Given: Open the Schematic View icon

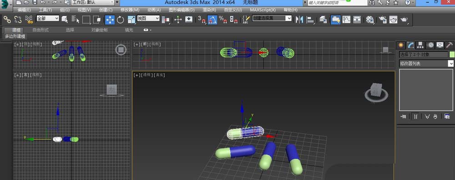Looking at the screenshot, I should click(357, 19).
